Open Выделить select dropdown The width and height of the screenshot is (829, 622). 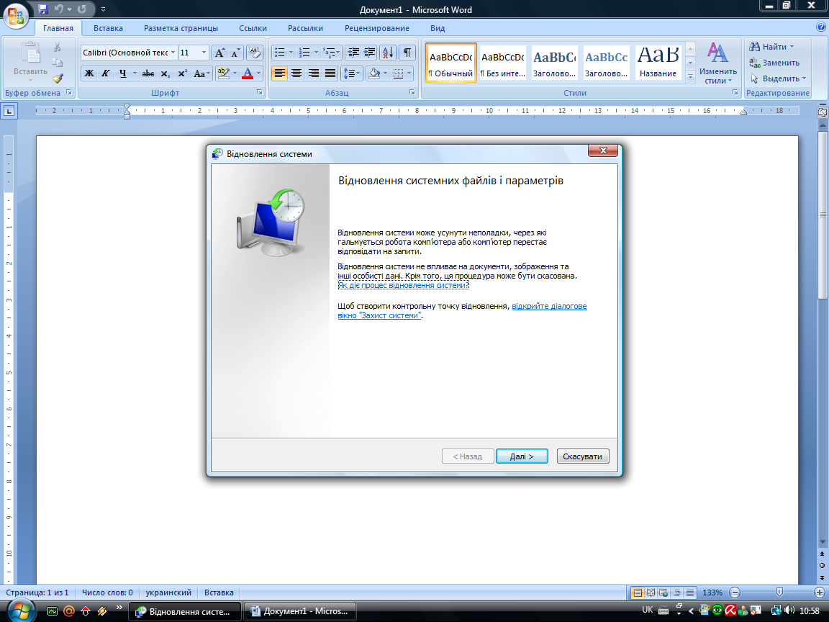(x=804, y=78)
